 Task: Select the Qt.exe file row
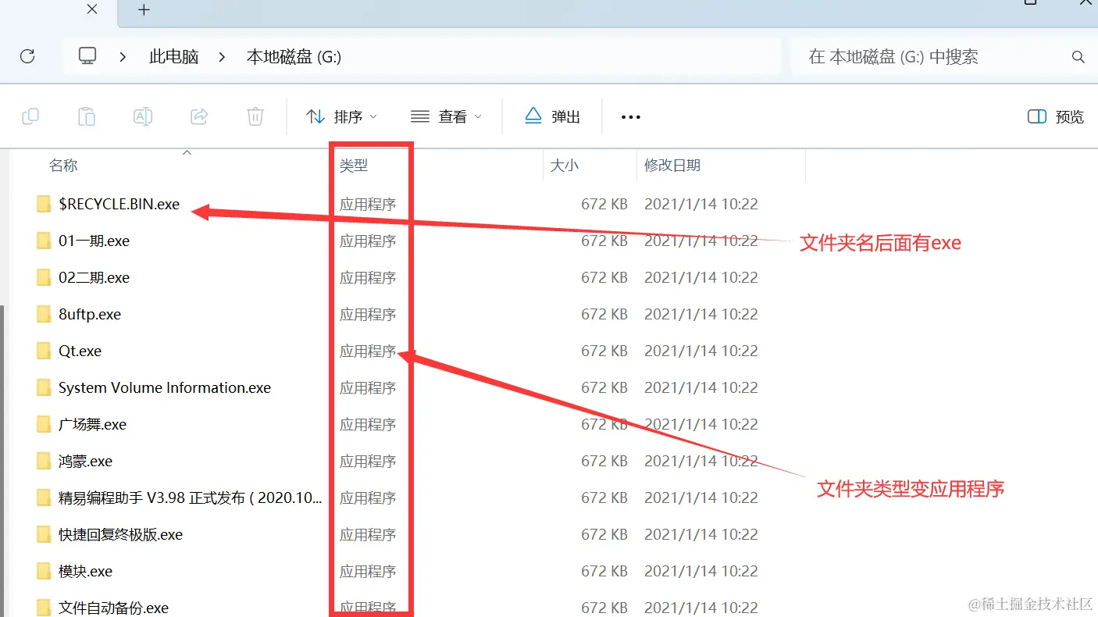pyautogui.click(x=80, y=351)
